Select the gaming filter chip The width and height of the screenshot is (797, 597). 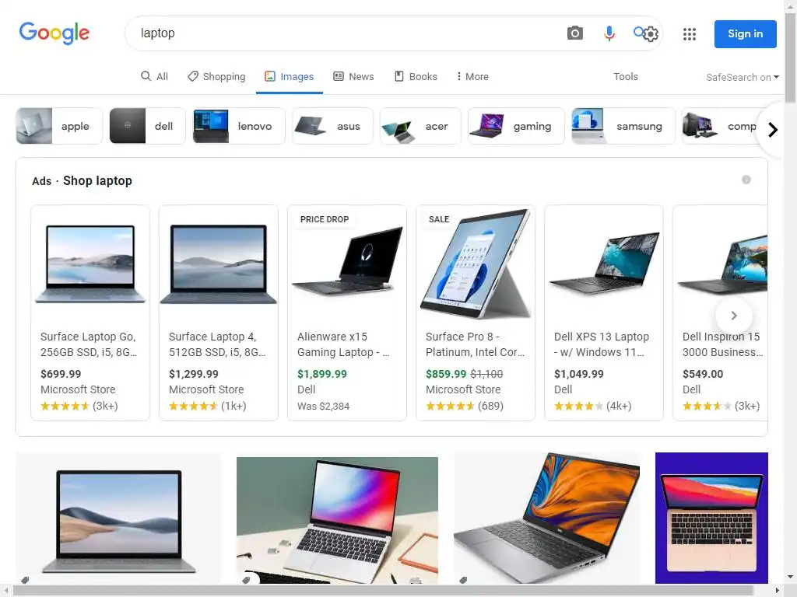[x=516, y=126]
